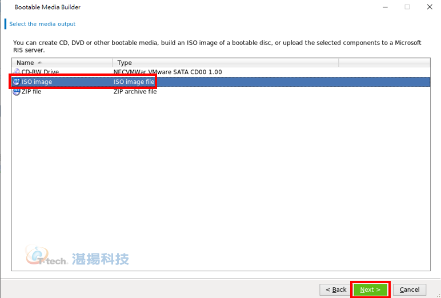Image resolution: width=441 pixels, height=298 pixels.
Task: Select the ISO image entry name
Action: (x=37, y=81)
